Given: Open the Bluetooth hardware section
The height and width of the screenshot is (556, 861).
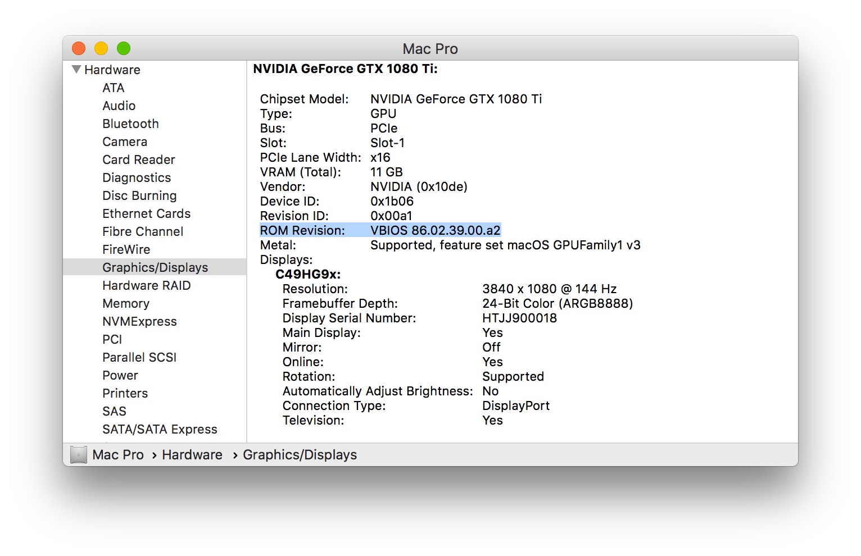Looking at the screenshot, I should pos(130,124).
